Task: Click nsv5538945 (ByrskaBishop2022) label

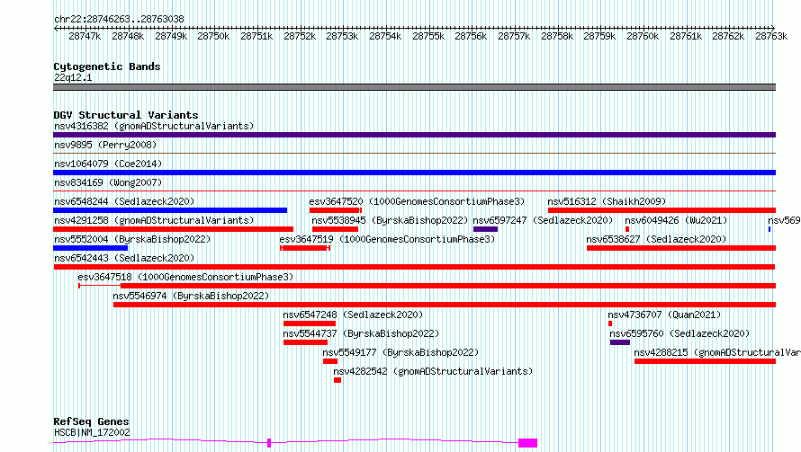Action: pyautogui.click(x=390, y=220)
